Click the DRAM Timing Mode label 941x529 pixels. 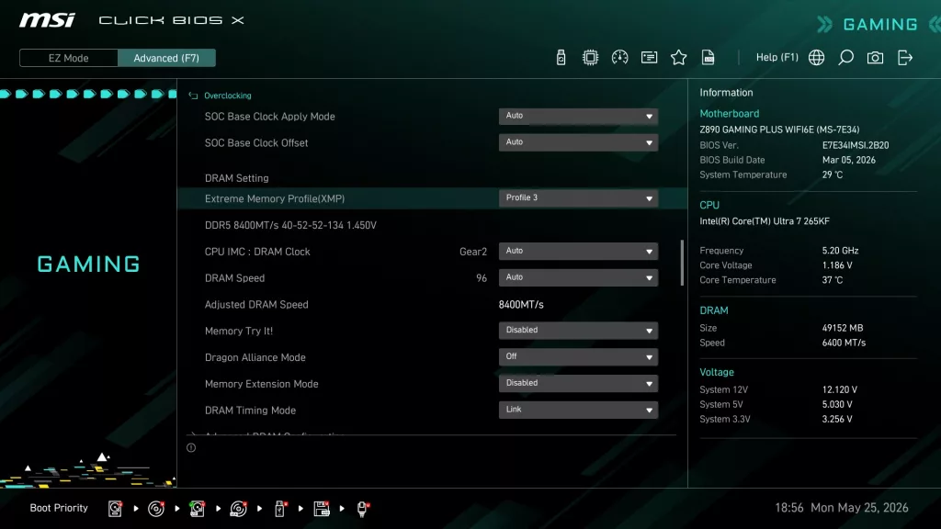coord(250,411)
